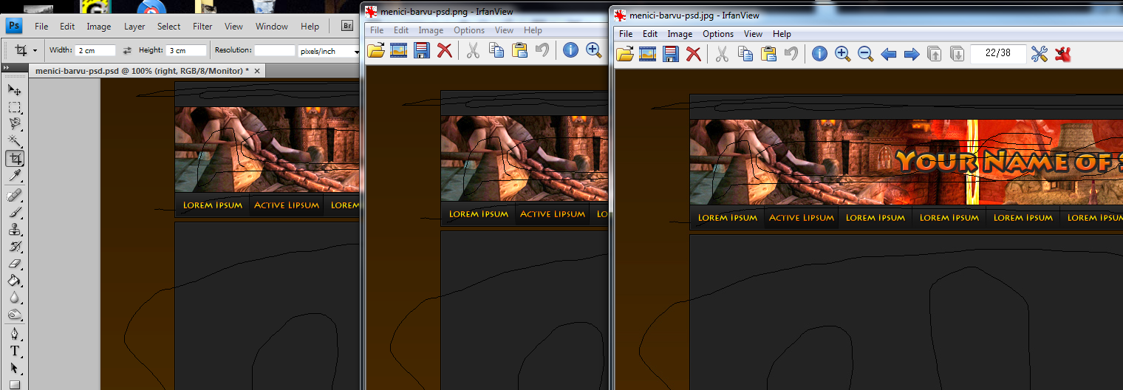Click the red IrfanView About icon

coord(1063,54)
